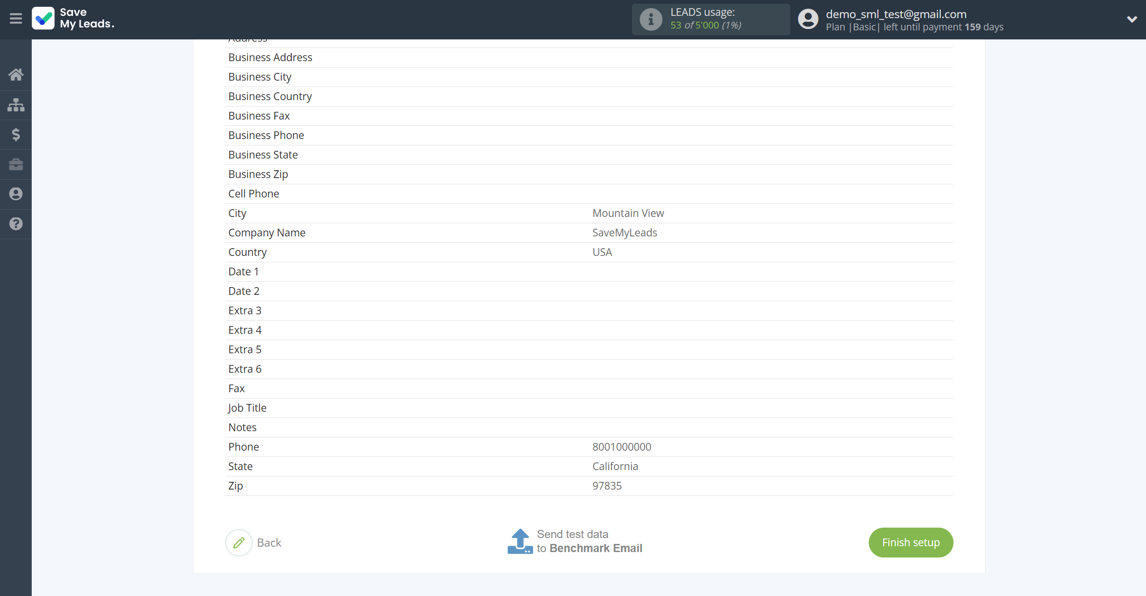Select the Business Address row

589,58
